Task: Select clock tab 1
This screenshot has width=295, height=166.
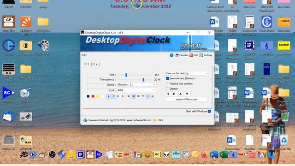Action: (87, 64)
